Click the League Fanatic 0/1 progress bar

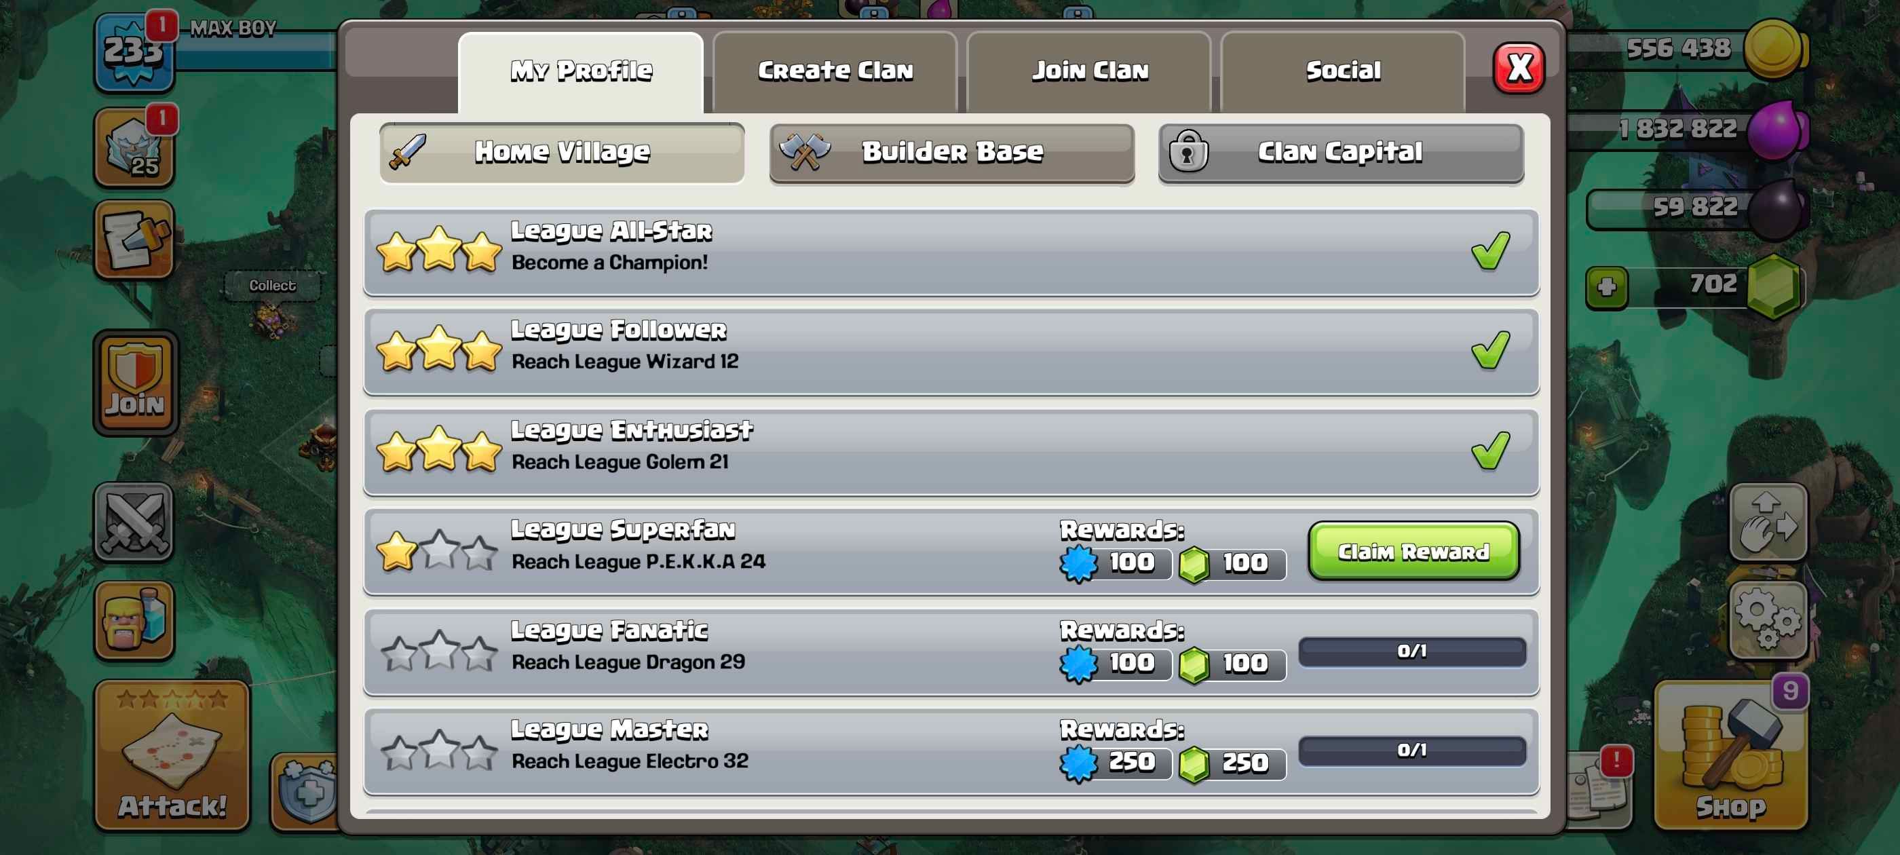coord(1411,651)
